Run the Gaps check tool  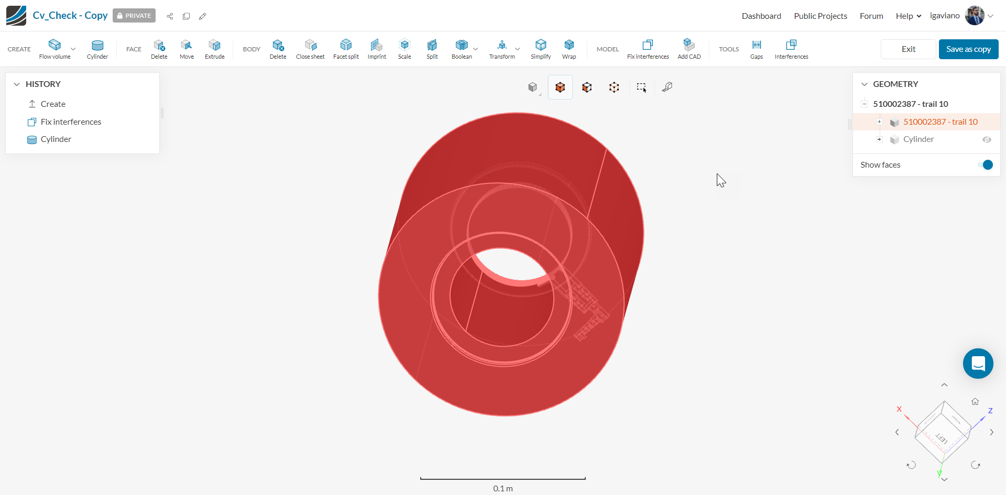pyautogui.click(x=757, y=49)
